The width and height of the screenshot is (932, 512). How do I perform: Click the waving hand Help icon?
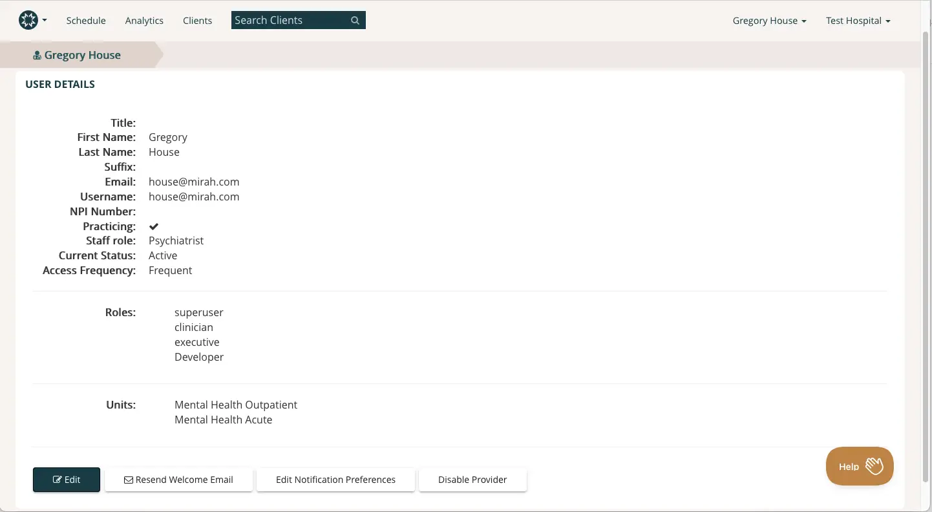pyautogui.click(x=875, y=465)
